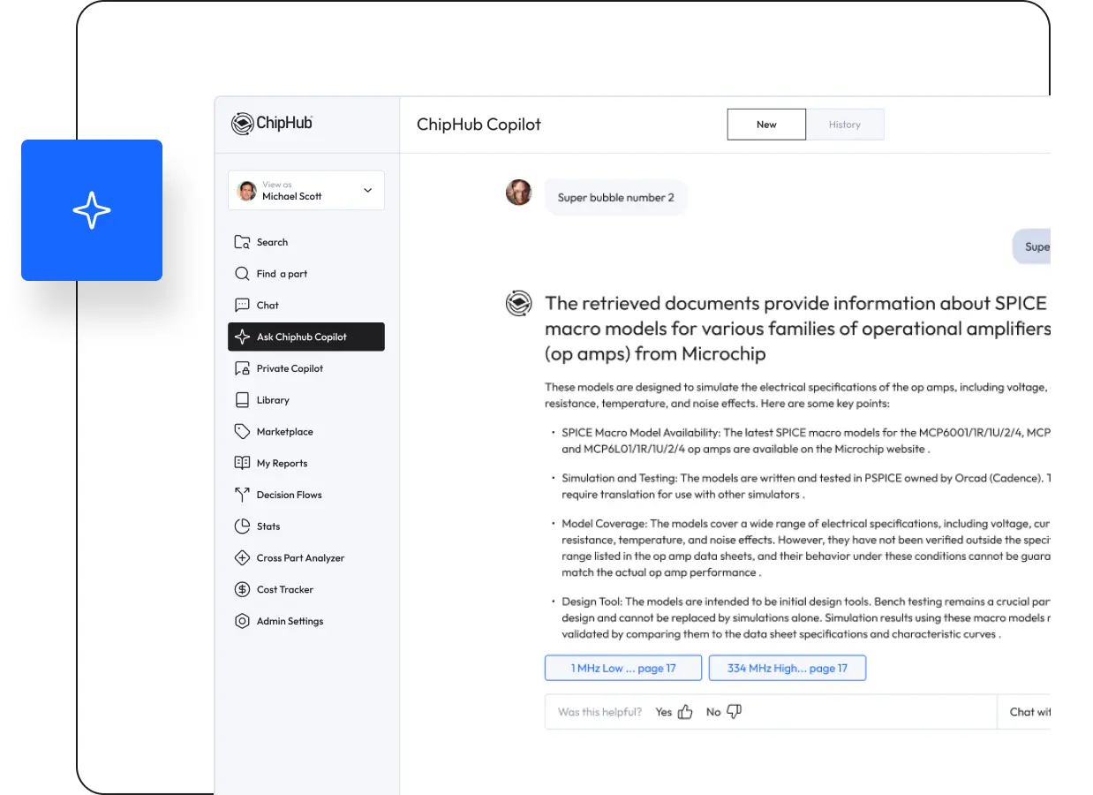1093x795 pixels.
Task: Open Chat via speech bubble icon
Action: pyautogui.click(x=242, y=306)
